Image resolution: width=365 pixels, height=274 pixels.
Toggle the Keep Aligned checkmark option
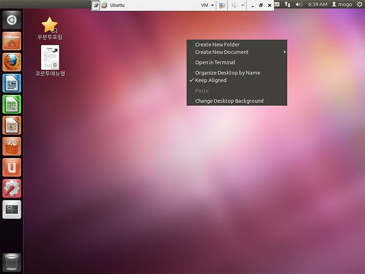coord(237,80)
